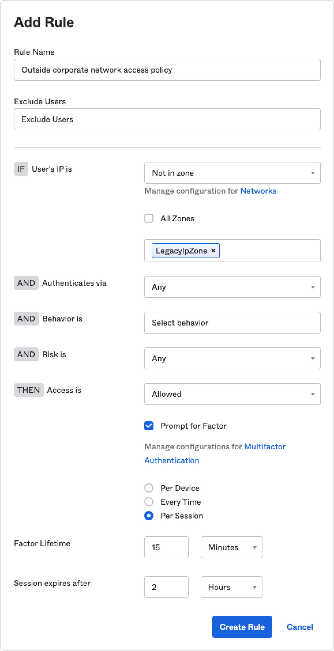Image resolution: width=334 pixels, height=651 pixels.
Task: Open the User's IP zone dropdown
Action: [232, 173]
